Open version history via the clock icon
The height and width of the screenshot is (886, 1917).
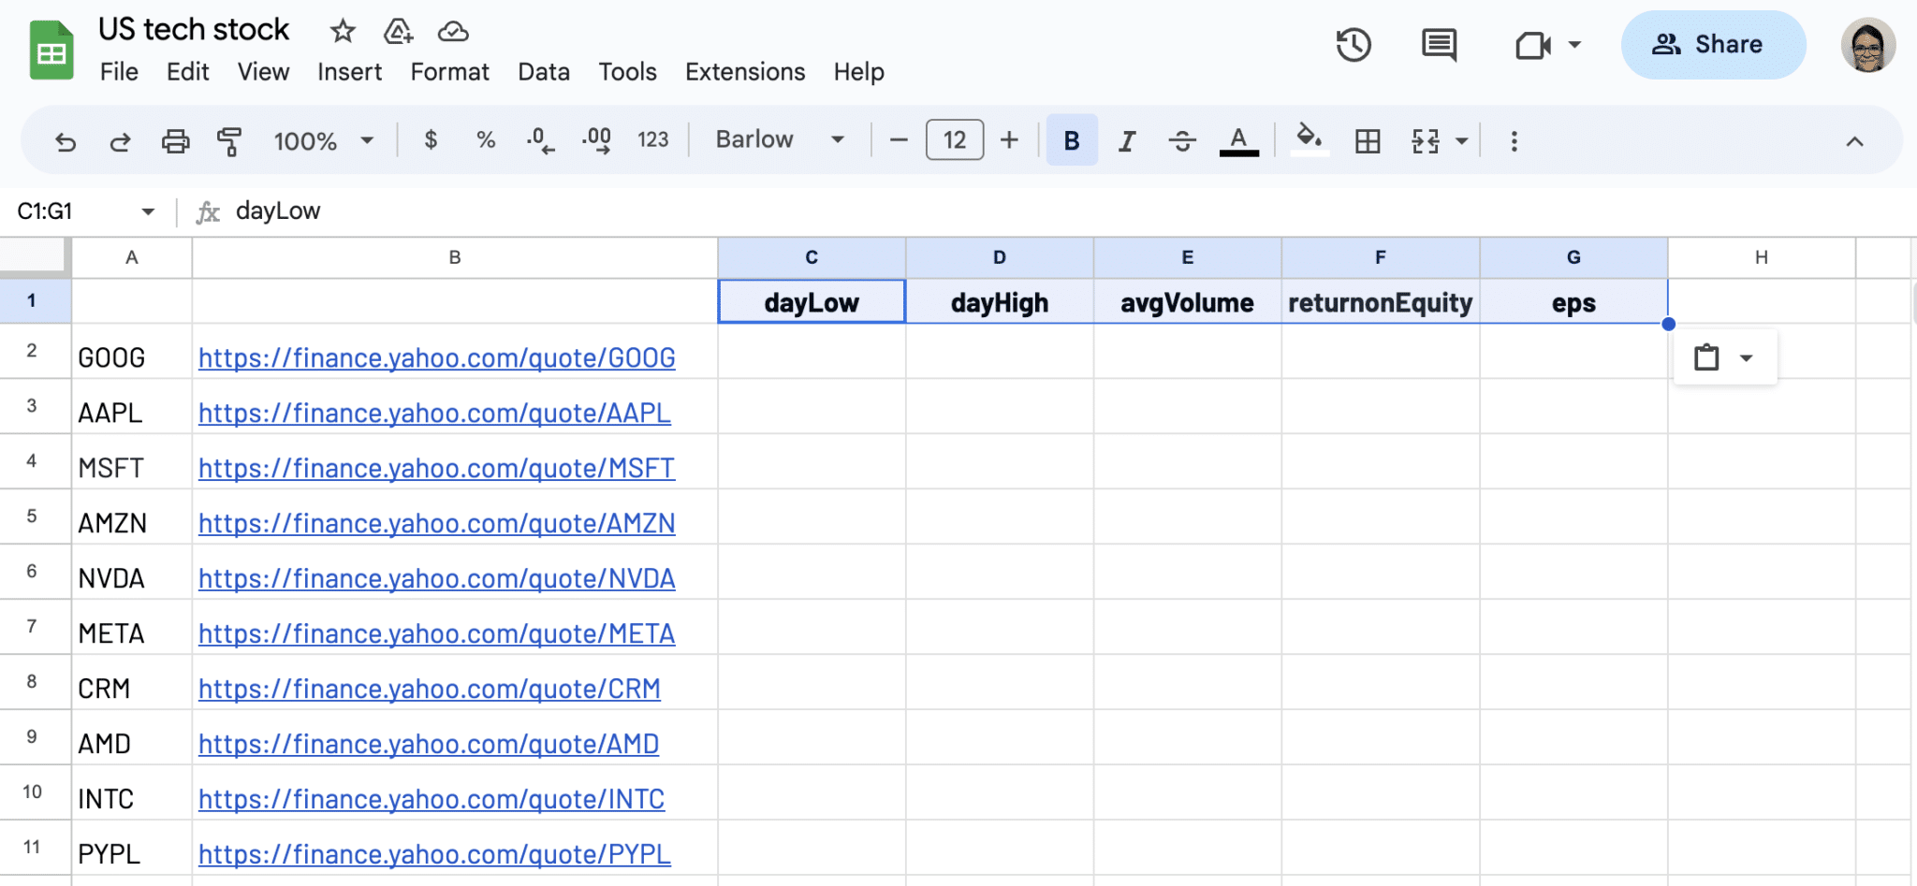click(x=1353, y=44)
